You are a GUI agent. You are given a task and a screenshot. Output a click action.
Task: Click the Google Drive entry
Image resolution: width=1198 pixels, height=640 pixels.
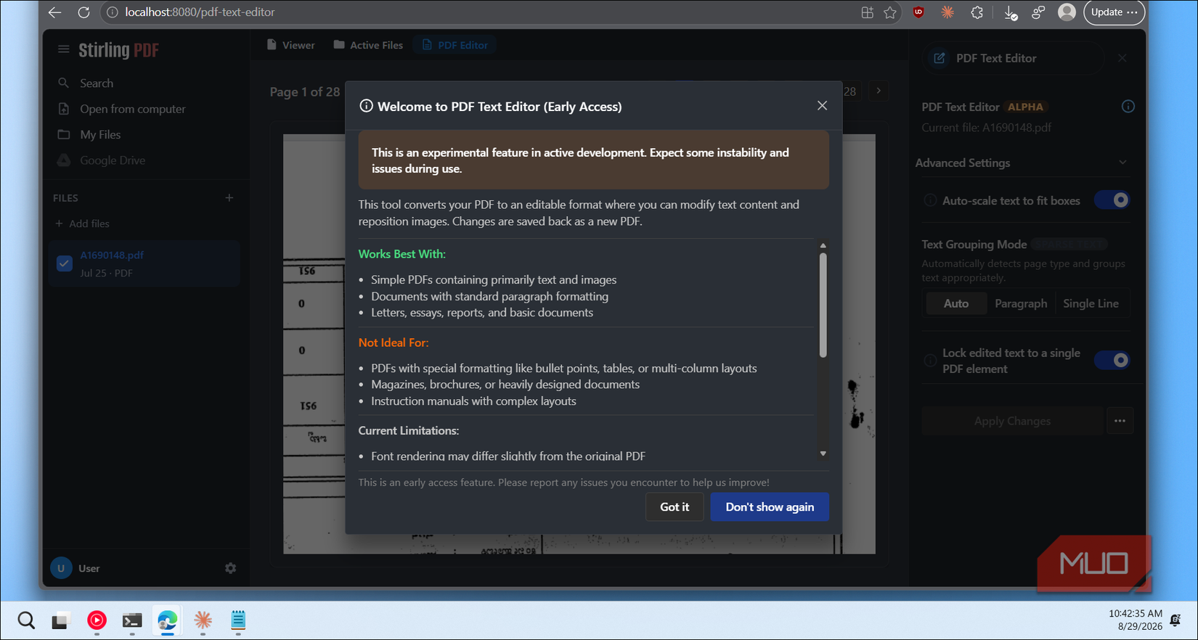112,160
